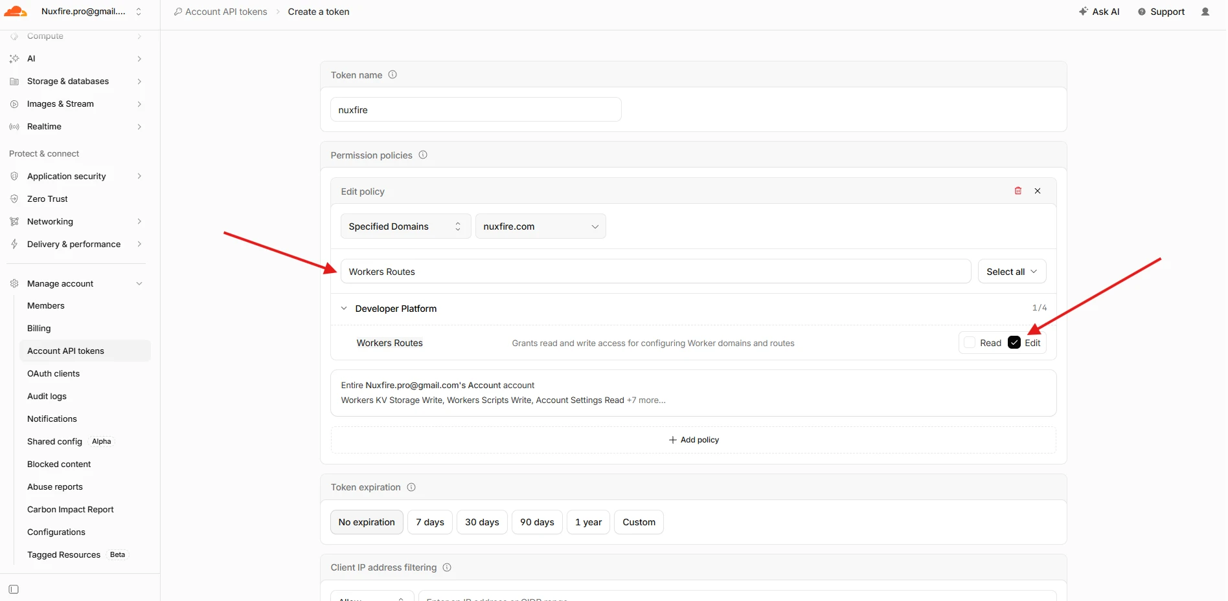Click the Networking sidebar icon
The width and height of the screenshot is (1228, 601).
click(14, 221)
